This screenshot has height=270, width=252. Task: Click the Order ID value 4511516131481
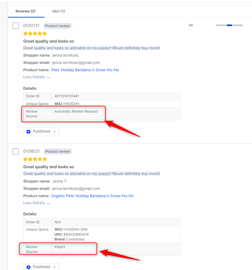67,96
